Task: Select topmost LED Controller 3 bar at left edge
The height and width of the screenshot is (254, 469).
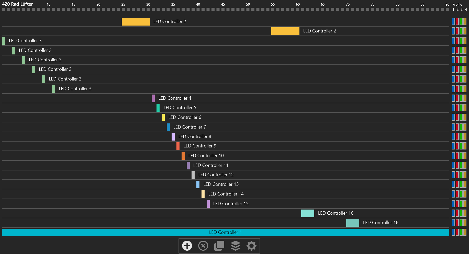Action: pos(4,41)
